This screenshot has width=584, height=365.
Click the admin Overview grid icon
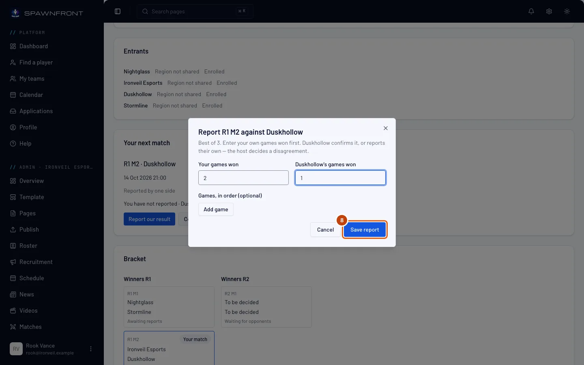[13, 181]
